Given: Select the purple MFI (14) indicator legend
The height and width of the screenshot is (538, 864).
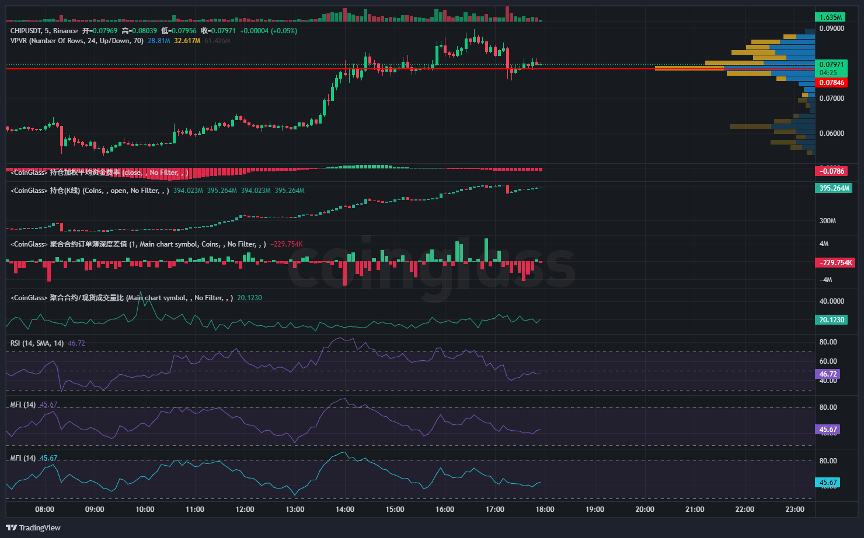Looking at the screenshot, I should pos(23,405).
